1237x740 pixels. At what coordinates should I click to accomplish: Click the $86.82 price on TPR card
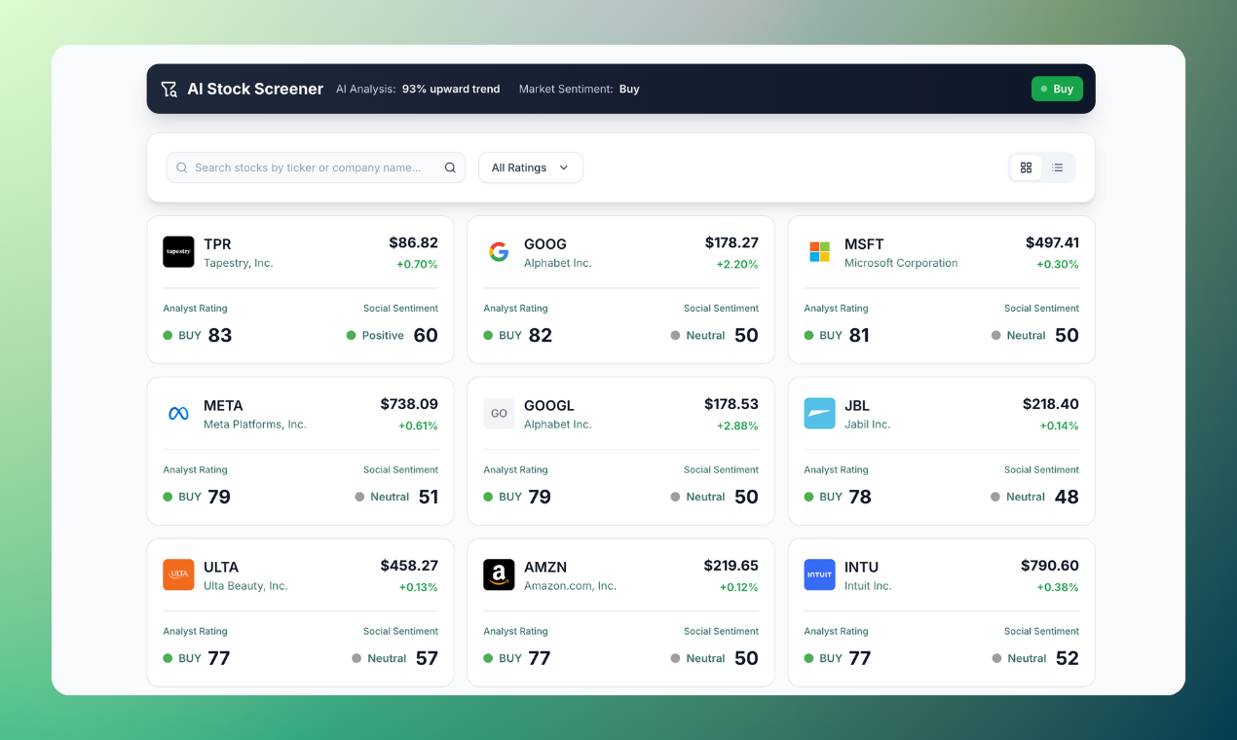(x=413, y=242)
